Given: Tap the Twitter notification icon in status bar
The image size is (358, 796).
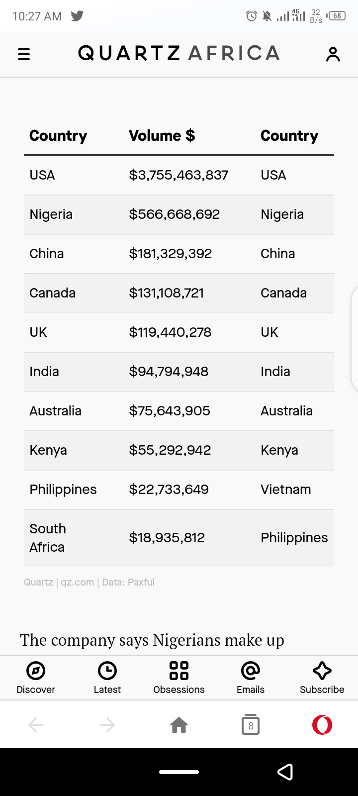Looking at the screenshot, I should (77, 16).
